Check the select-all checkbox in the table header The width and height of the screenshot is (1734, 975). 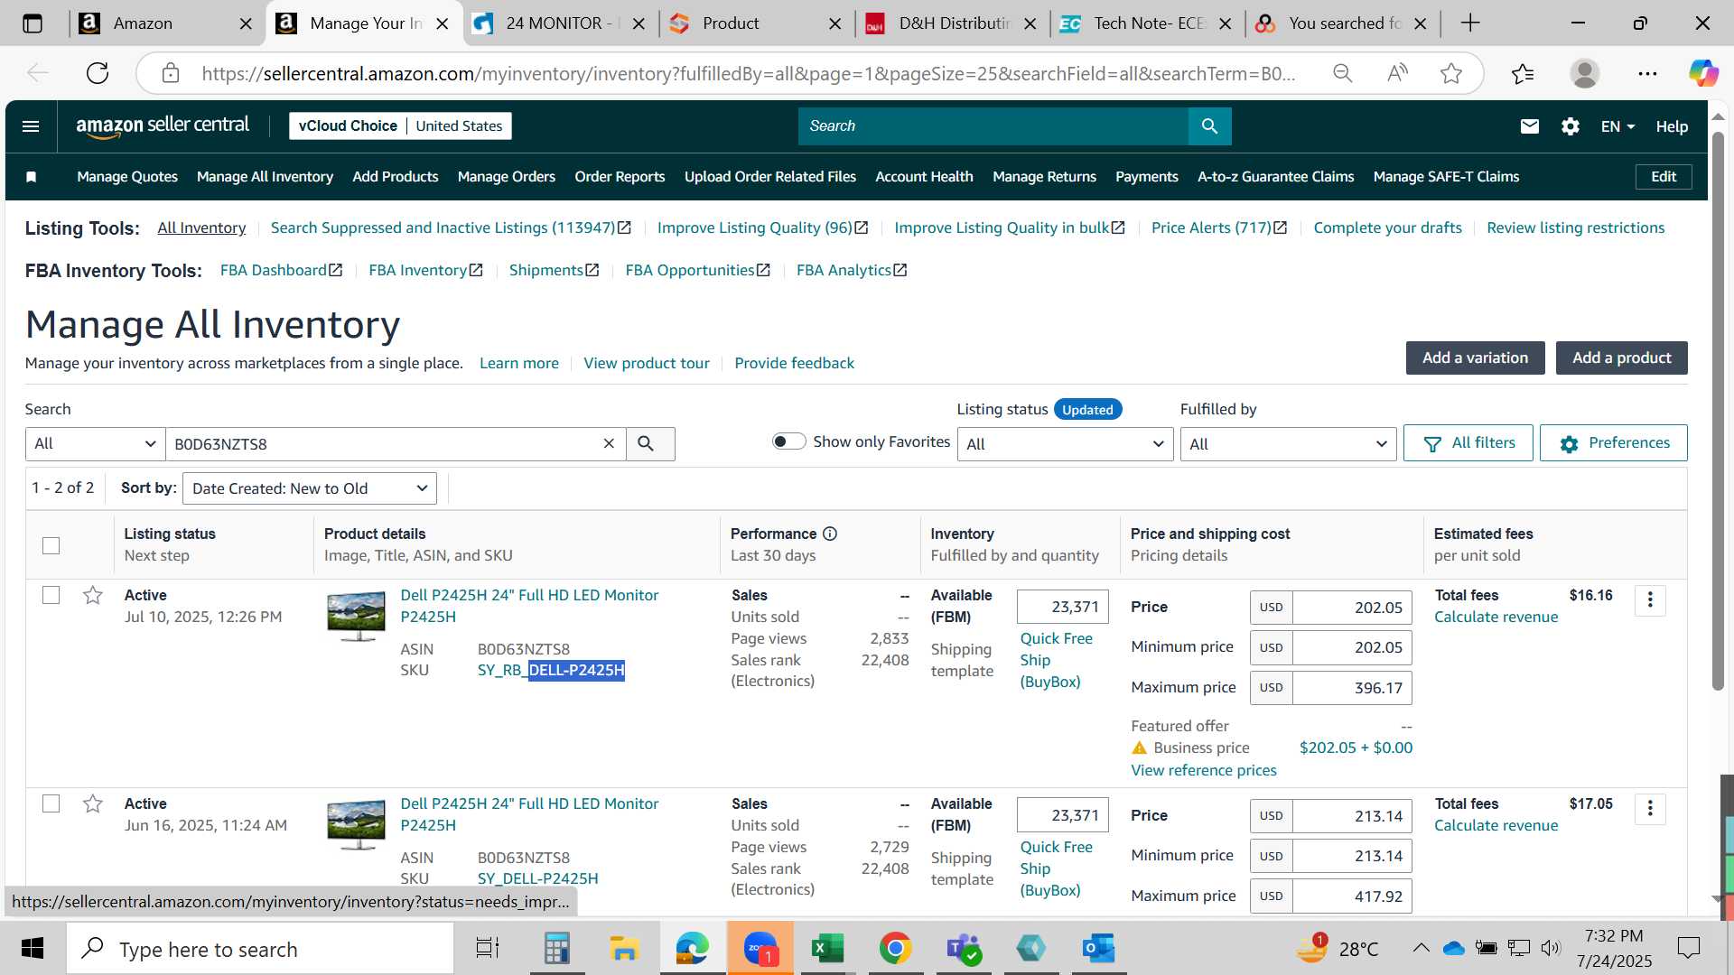[51, 545]
